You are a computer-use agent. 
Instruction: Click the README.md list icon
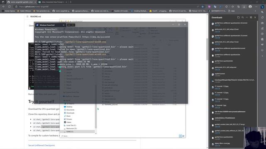tap(27, 17)
